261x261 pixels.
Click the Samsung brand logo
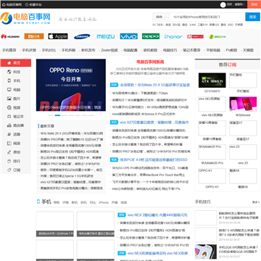82,36
